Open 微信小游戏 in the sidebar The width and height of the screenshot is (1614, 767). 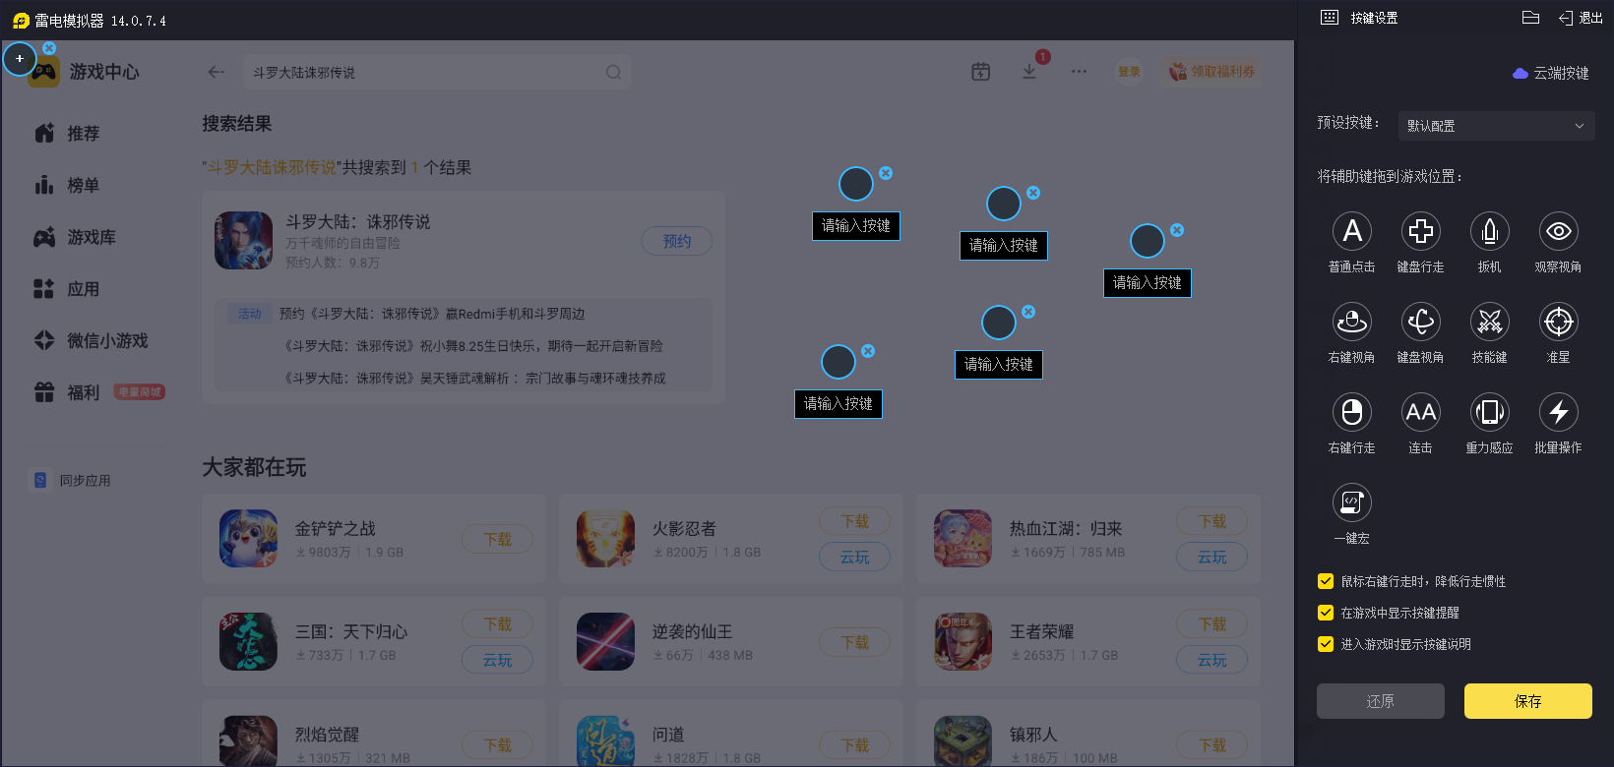[91, 340]
